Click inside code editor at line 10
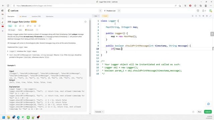 coord(157,49)
